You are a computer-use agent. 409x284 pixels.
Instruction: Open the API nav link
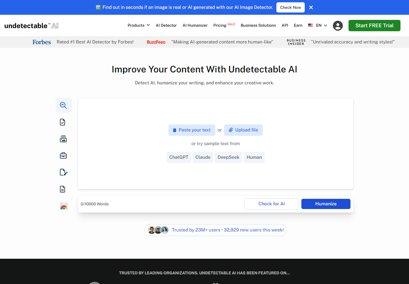285,25
